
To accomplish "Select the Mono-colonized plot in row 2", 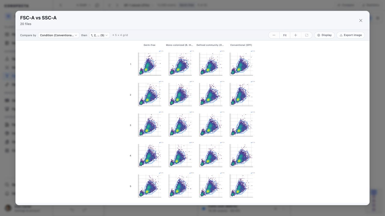I will click(180, 94).
